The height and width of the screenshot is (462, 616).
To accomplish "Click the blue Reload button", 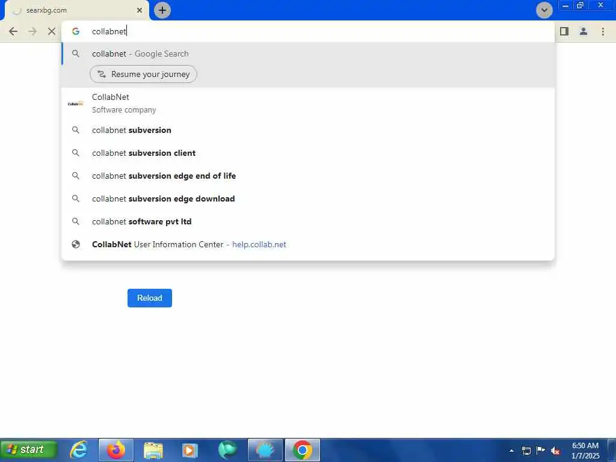I will [x=150, y=298].
